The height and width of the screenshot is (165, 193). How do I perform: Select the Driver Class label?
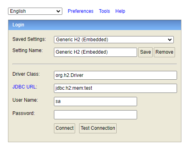26,74
